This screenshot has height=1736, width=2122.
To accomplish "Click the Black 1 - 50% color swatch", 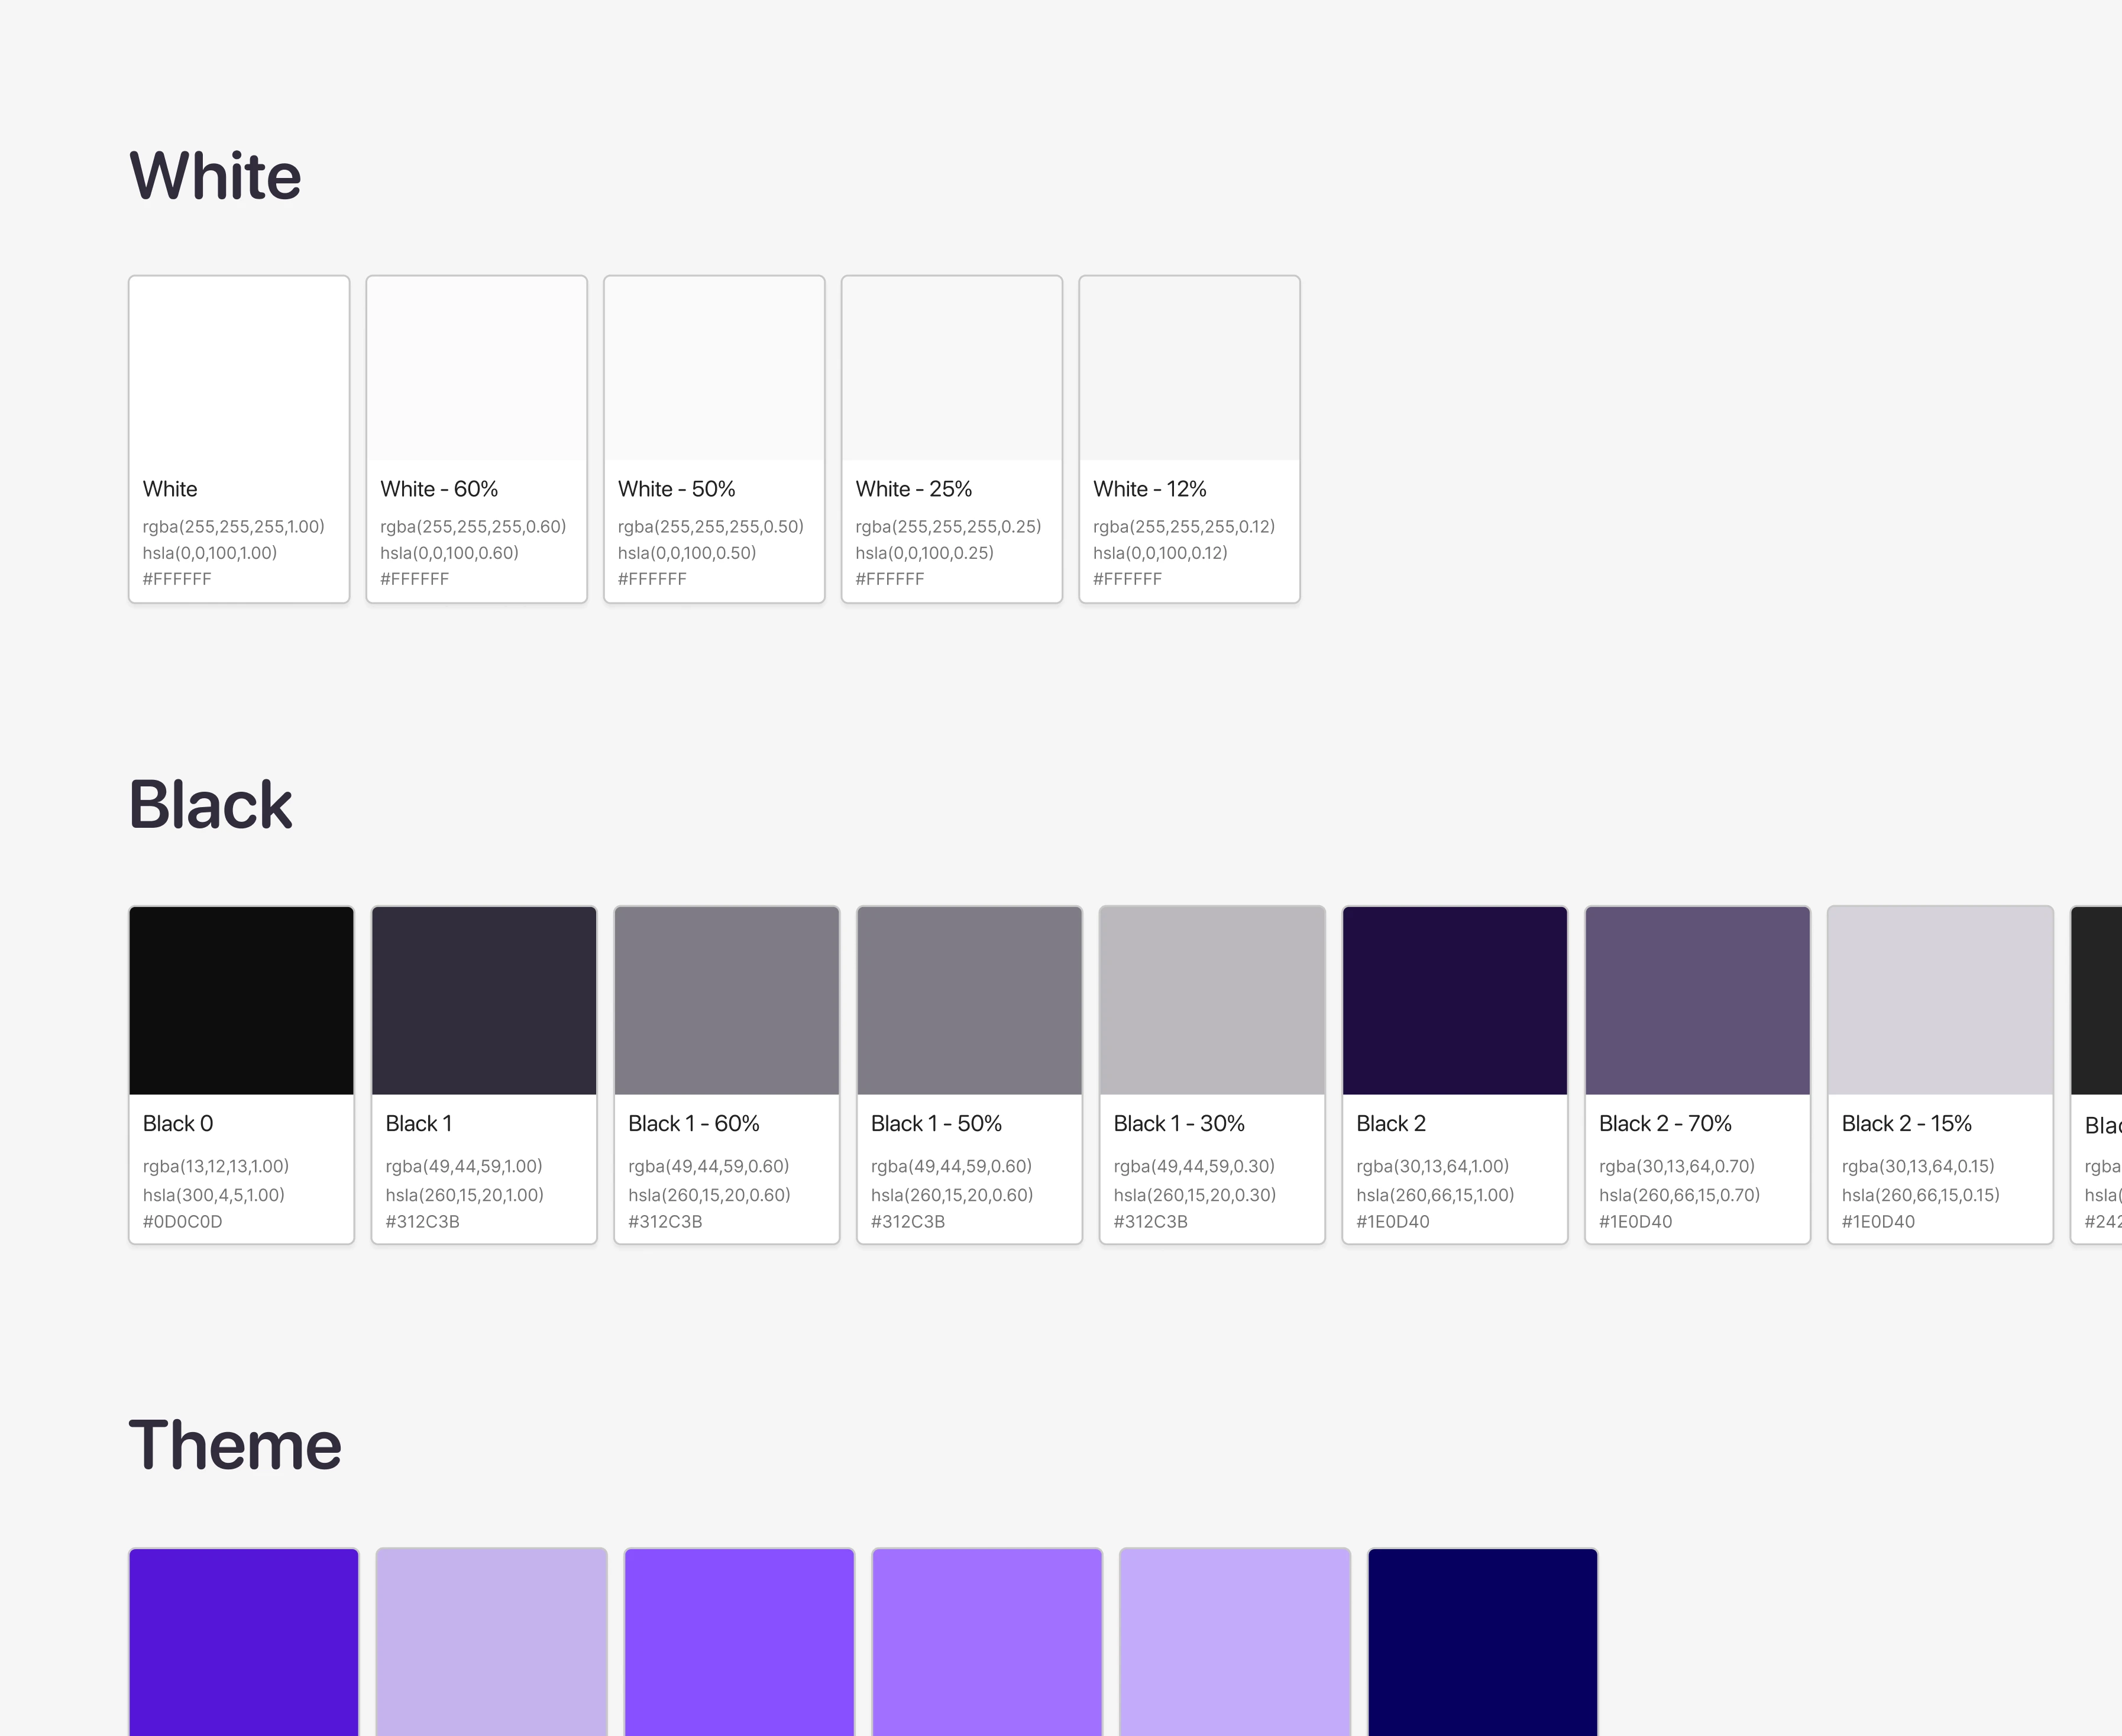I will [x=970, y=1001].
